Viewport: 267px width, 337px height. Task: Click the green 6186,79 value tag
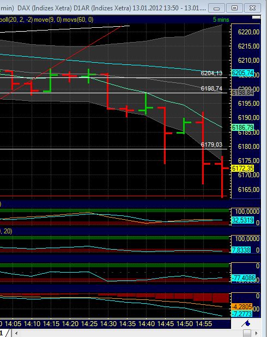coord(242,128)
